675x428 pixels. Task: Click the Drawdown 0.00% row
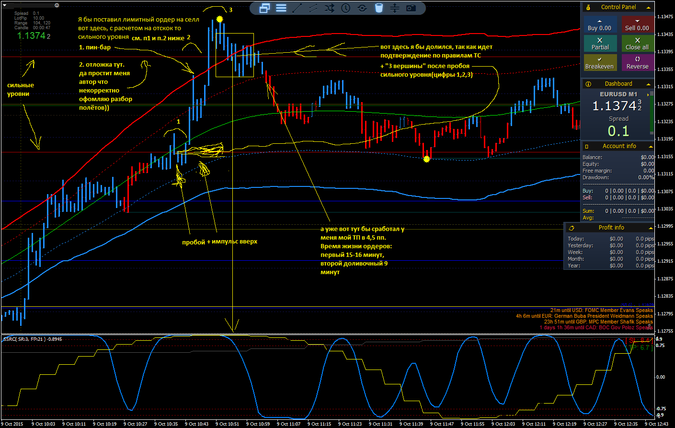click(x=618, y=177)
